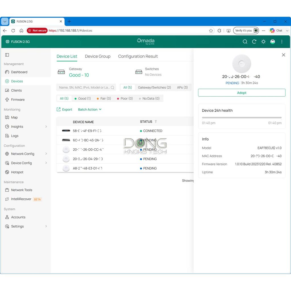
Task: Open the Batch Action dropdown
Action: [90, 109]
